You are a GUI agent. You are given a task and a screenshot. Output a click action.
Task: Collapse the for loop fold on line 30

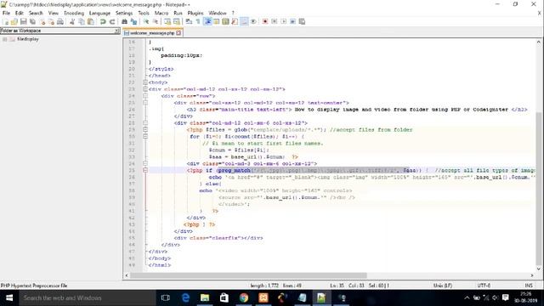(x=145, y=136)
